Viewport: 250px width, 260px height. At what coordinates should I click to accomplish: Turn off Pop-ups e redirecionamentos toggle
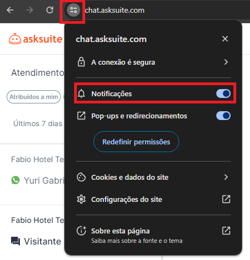(223, 116)
